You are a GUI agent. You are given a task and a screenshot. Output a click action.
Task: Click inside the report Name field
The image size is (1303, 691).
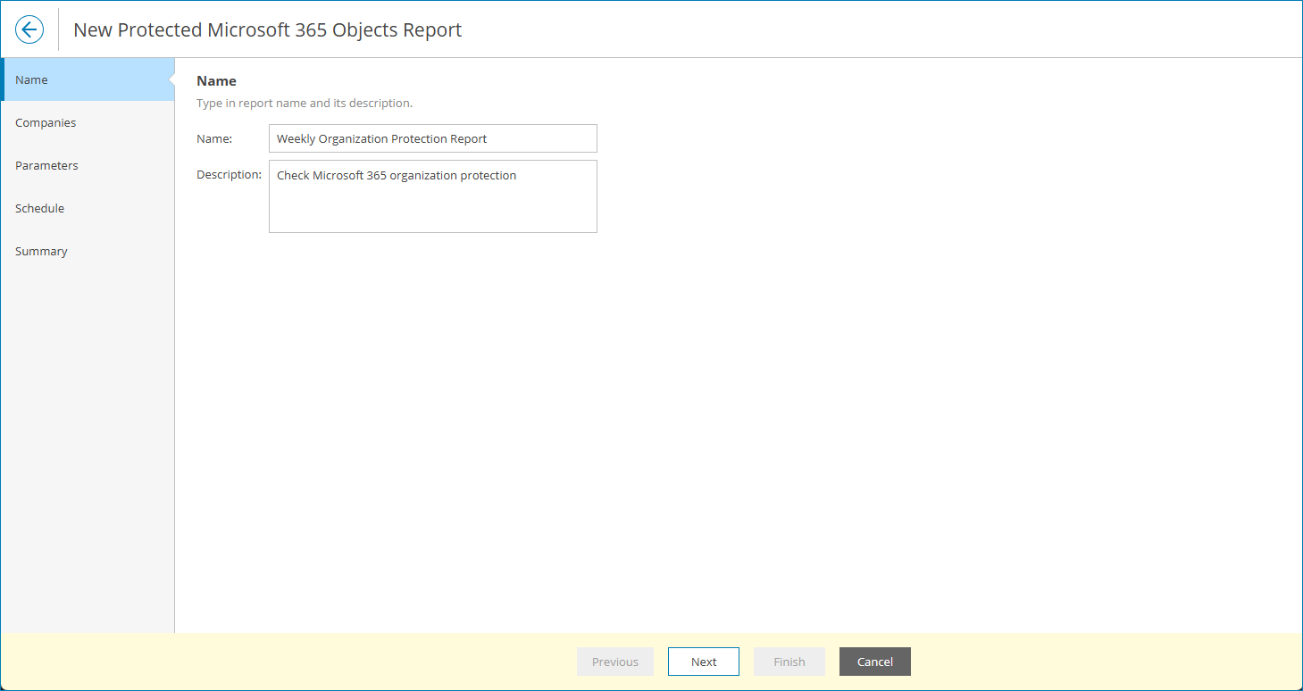tap(432, 138)
